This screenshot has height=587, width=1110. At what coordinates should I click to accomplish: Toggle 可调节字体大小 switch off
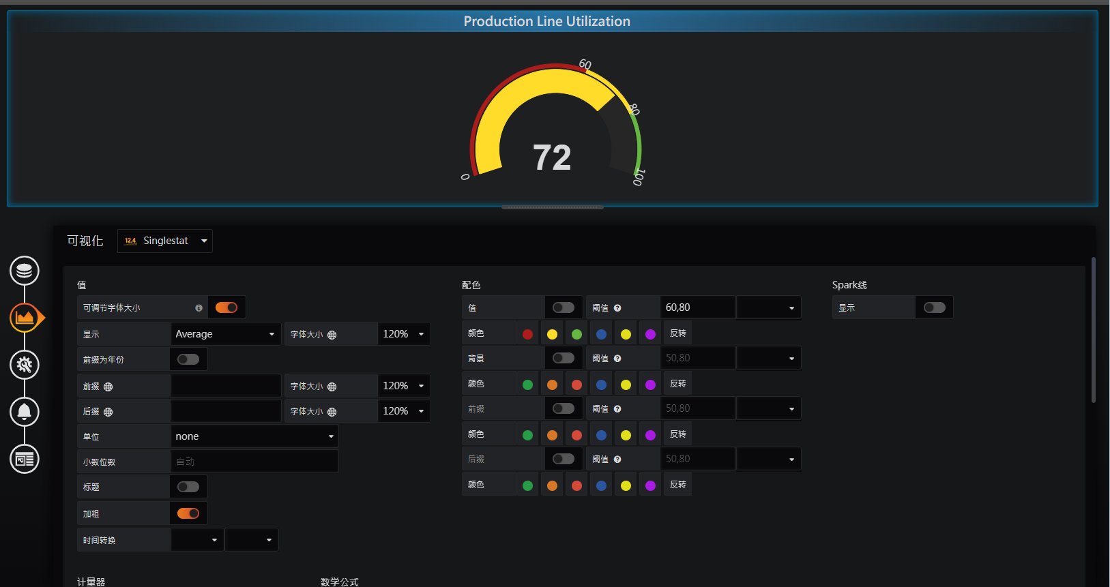coord(227,307)
